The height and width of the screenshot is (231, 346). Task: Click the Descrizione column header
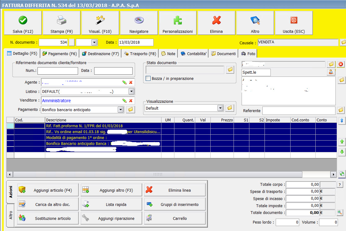point(103,120)
